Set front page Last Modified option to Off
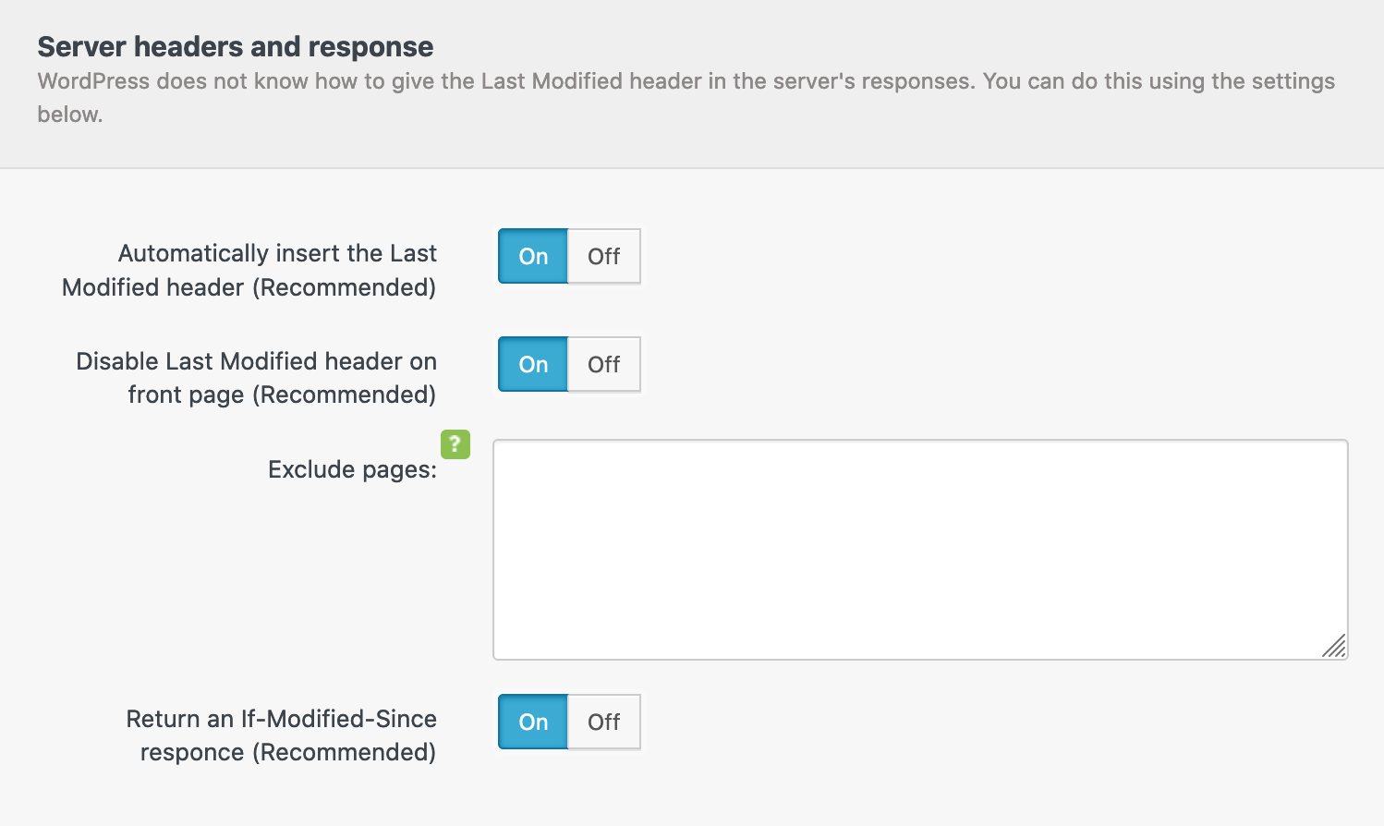Screen dimensions: 1384x826 604,364
